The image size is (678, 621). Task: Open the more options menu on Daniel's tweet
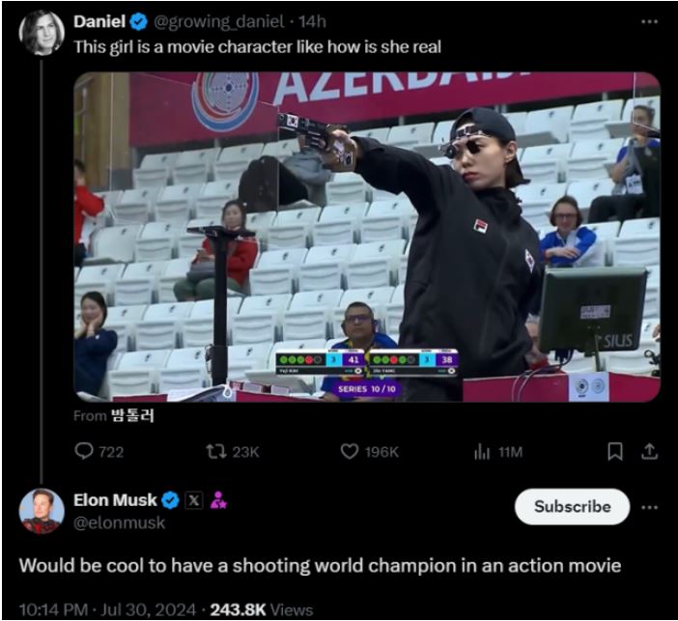click(x=648, y=21)
